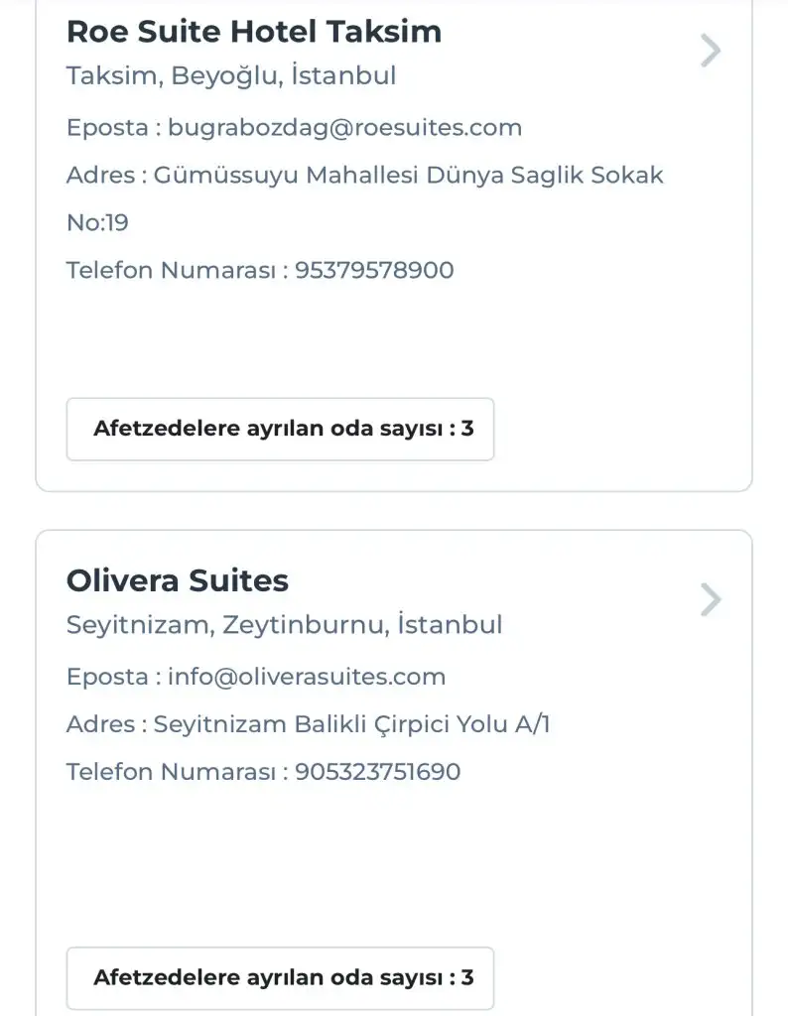The height and width of the screenshot is (1016, 788).
Task: Click the Gümüssuyu Mahallesi Dünya Saglik Sokak address
Action: pos(408,176)
